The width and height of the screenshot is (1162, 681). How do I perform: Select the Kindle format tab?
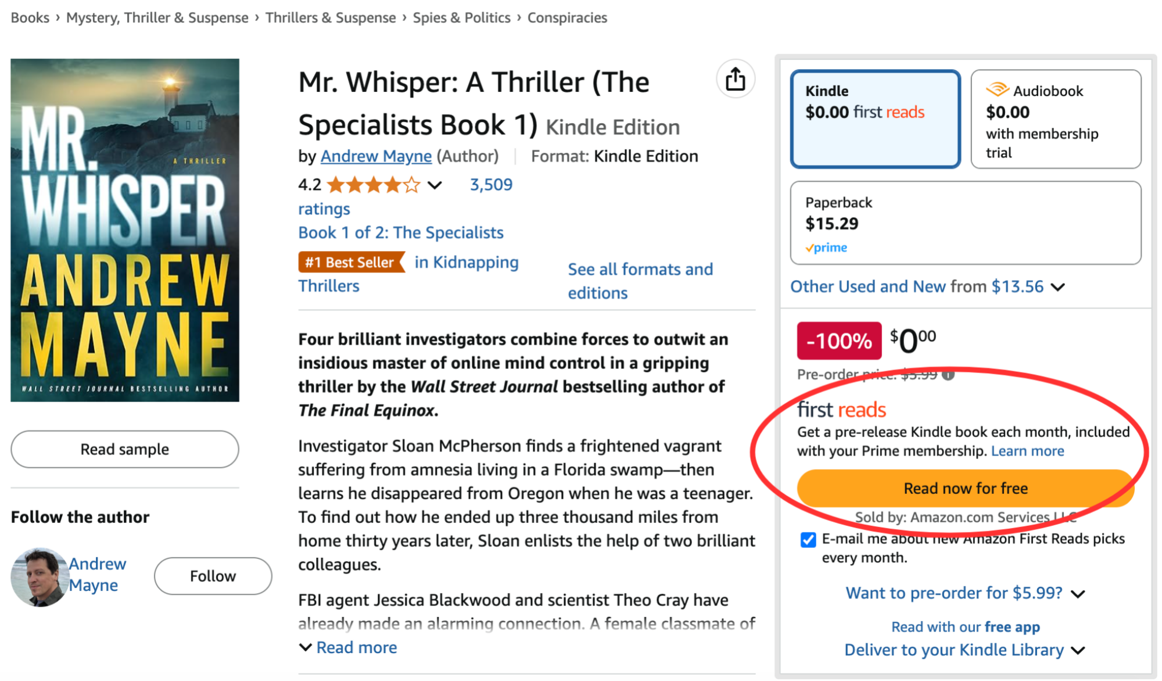pos(875,119)
